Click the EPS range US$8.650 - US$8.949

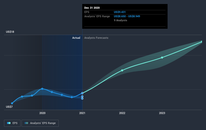pos(127,16)
